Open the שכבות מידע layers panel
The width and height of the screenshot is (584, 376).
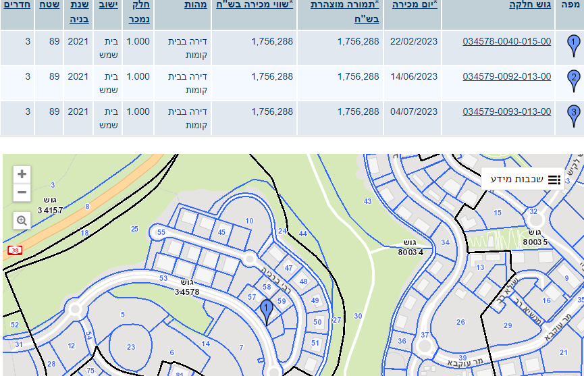[x=523, y=180]
